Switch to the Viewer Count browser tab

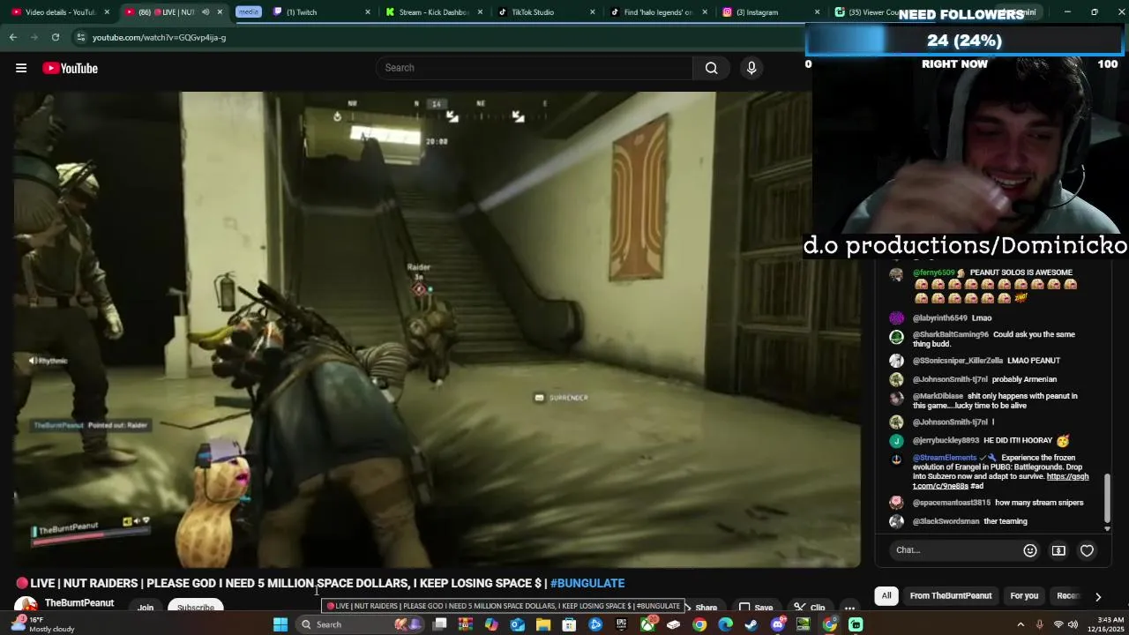(x=866, y=12)
